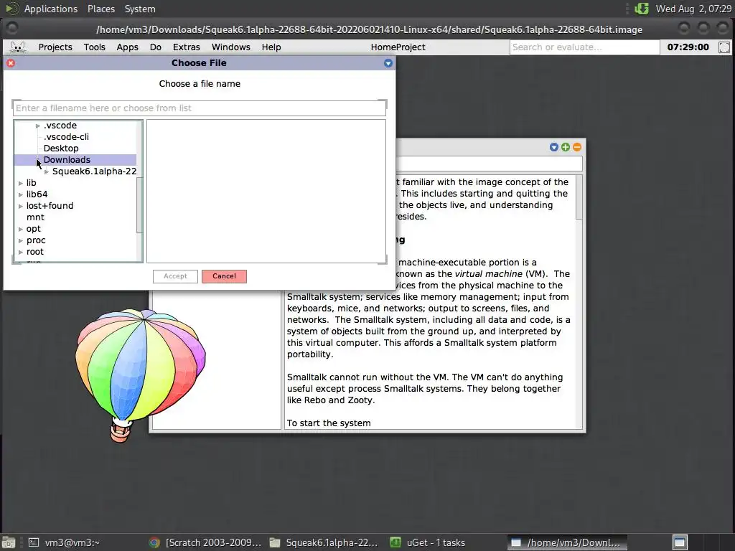
Task: Open the Squeak6.1alpha folder taskbar entry
Action: (324, 542)
